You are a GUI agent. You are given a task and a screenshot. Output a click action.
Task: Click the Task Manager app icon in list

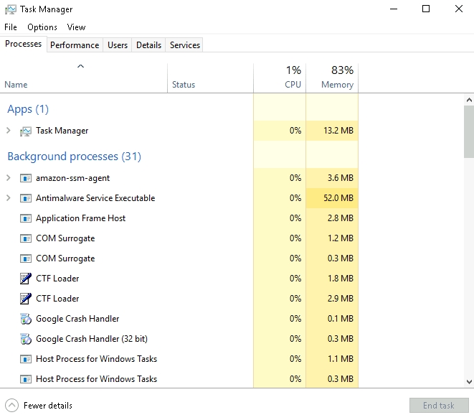(26, 131)
